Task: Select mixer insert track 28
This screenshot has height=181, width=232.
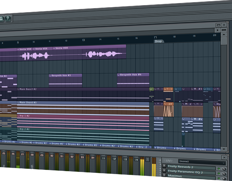Action: coord(32,155)
